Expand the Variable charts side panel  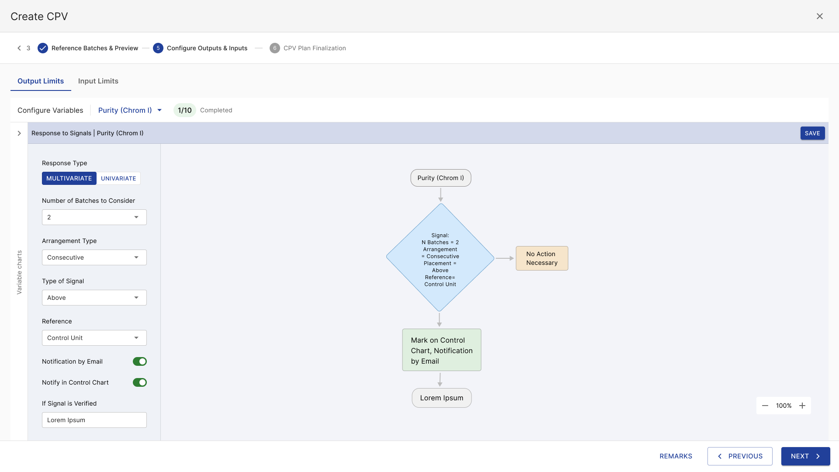coord(19,133)
